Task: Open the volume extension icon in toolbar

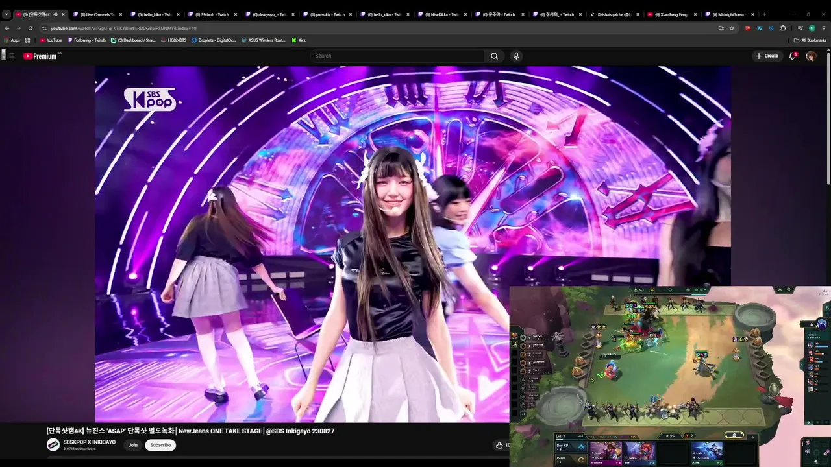Action: [x=771, y=29]
